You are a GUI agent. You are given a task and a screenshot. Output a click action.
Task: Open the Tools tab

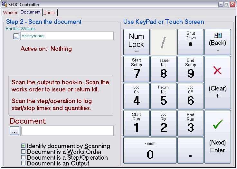[x=49, y=13]
